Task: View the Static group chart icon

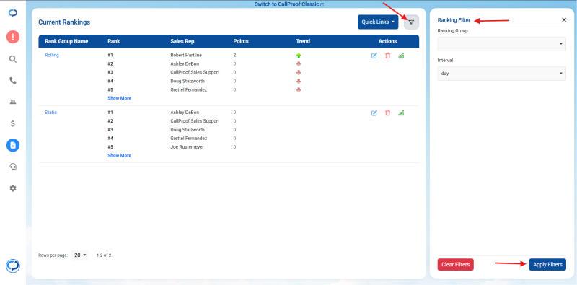Action: (x=401, y=113)
